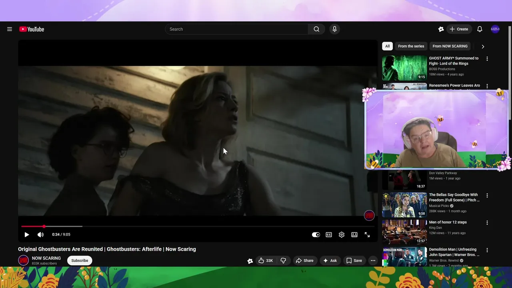Click the 0:34 / 9:05 time display
The width and height of the screenshot is (512, 288).
(x=61, y=235)
